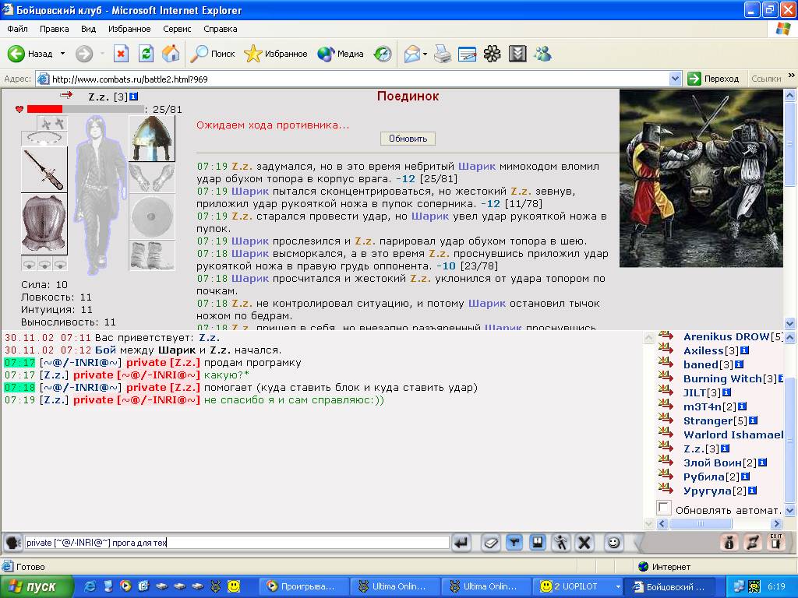Open the Избранное menu

tap(129, 29)
